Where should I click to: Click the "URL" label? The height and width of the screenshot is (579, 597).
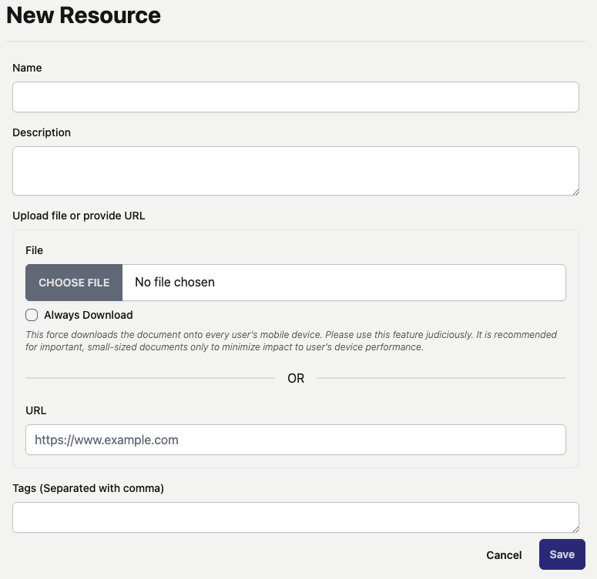[36, 410]
